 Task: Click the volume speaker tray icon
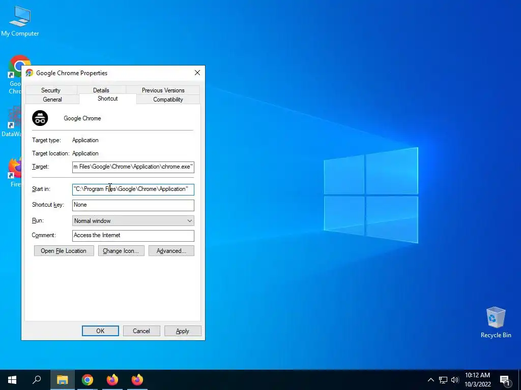(455, 380)
